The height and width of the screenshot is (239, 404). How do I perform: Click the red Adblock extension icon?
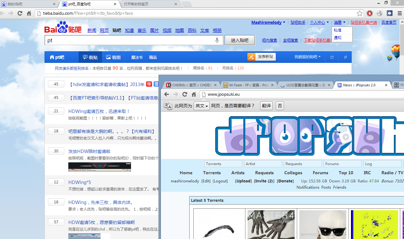(370, 13)
